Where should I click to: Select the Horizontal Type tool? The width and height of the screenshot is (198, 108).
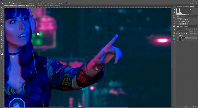point(2,40)
